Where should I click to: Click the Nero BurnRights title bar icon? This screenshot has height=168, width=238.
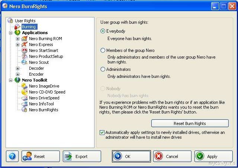tap(5, 6)
